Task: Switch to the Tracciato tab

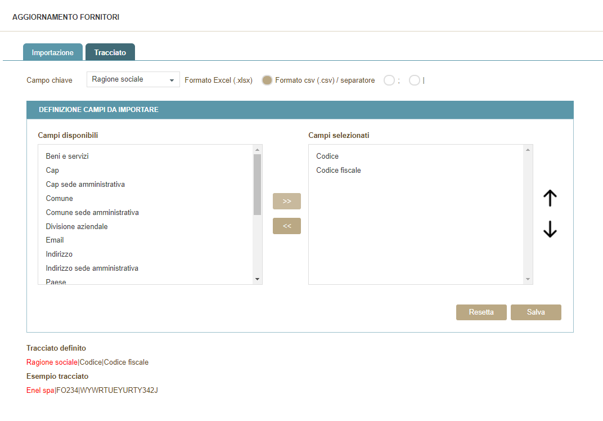Action: click(110, 52)
